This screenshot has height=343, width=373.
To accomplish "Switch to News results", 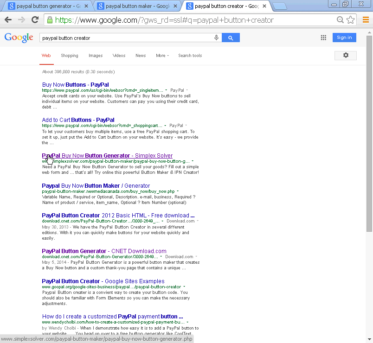I will tap(141, 55).
